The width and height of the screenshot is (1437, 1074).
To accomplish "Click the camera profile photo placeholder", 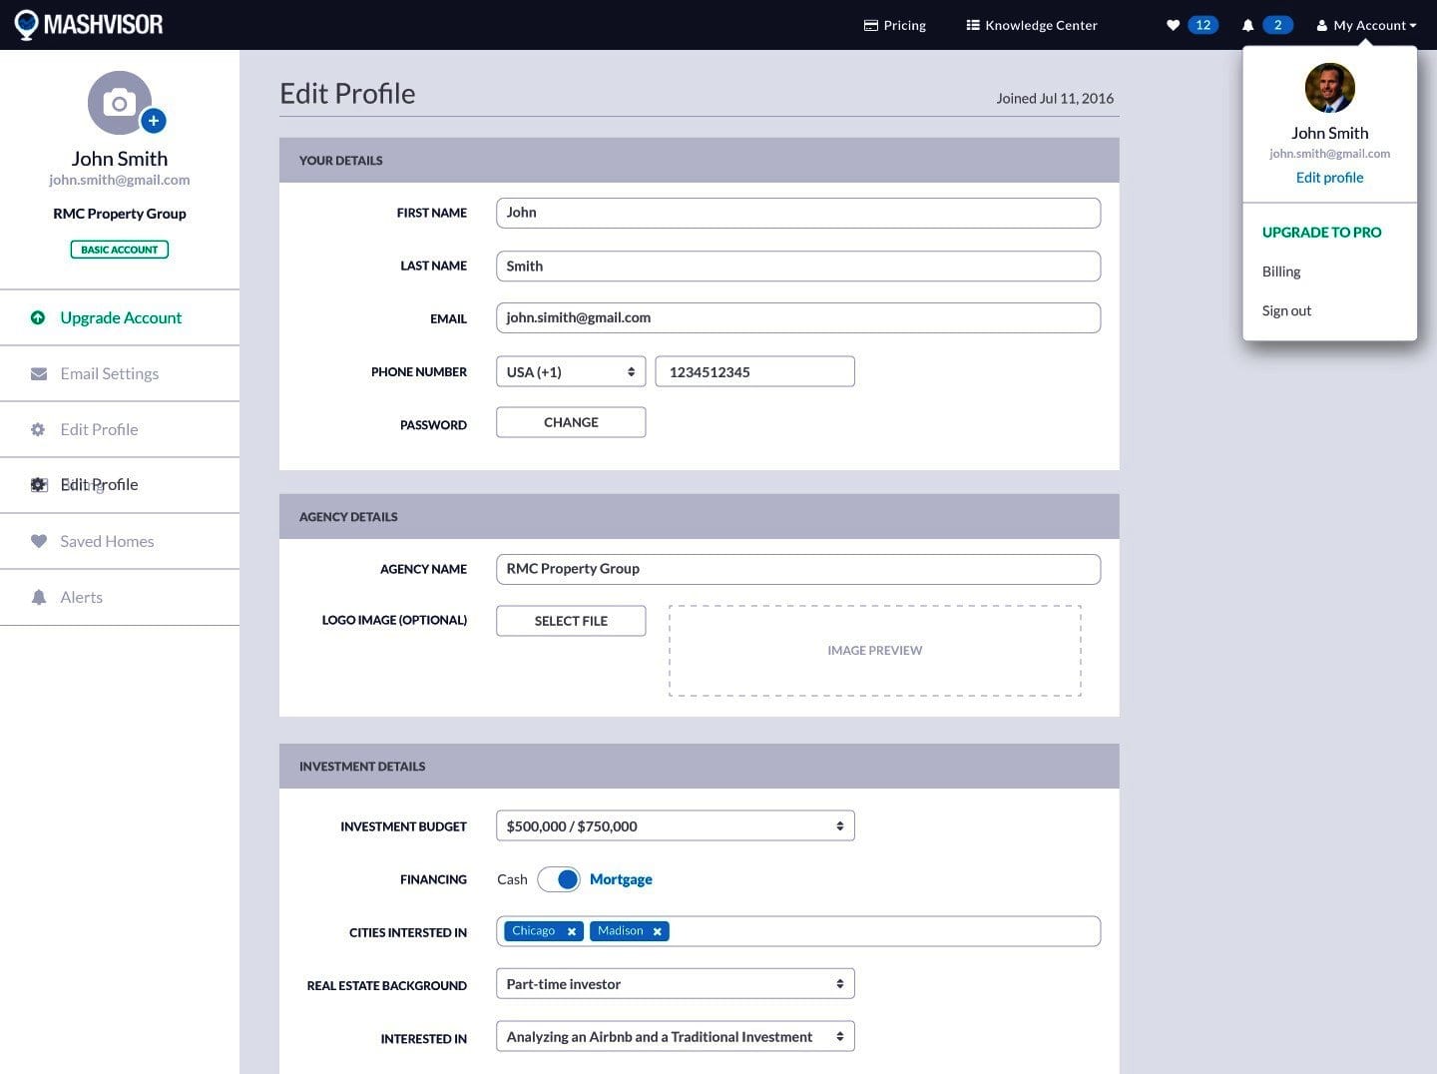I will click(x=118, y=102).
